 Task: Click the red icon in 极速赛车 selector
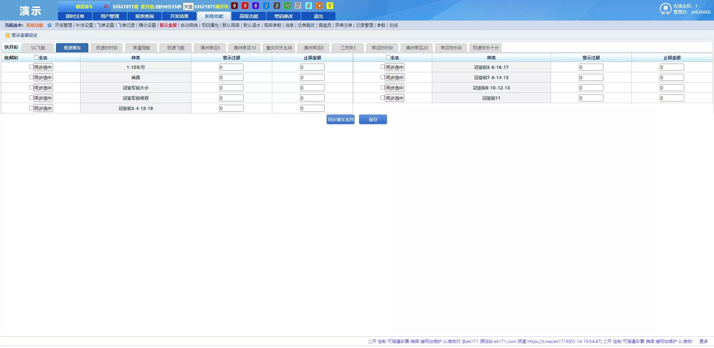pos(106,6)
